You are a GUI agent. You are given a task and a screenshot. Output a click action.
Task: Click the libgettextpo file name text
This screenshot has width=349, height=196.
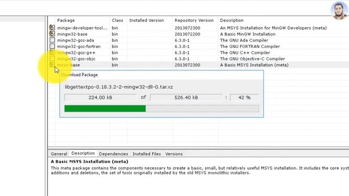pyautogui.click(x=119, y=87)
